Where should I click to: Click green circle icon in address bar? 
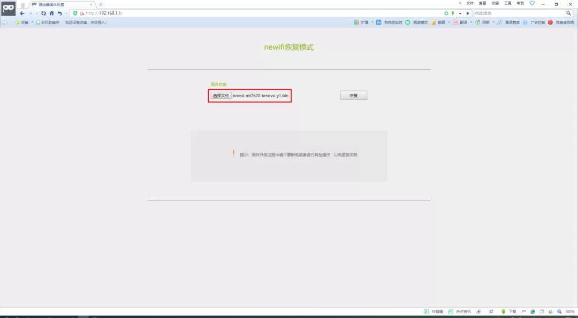(446, 13)
